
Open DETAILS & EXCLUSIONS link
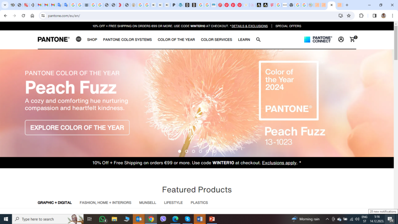tap(250, 26)
